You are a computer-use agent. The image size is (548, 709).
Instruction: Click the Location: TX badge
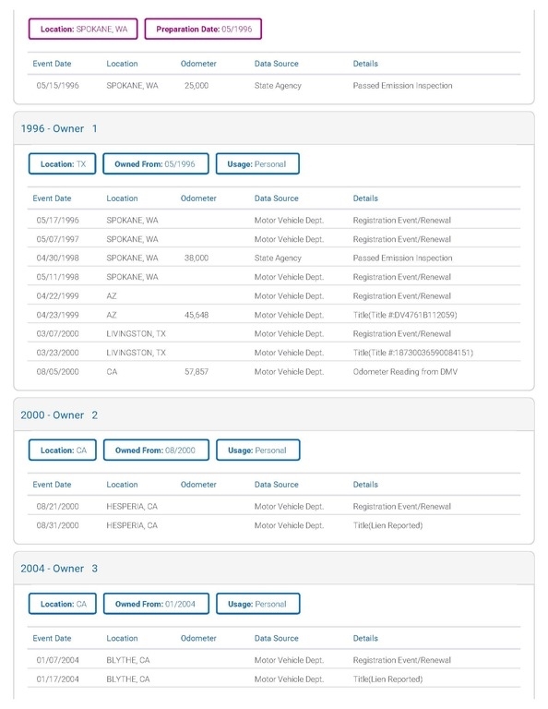pos(63,164)
